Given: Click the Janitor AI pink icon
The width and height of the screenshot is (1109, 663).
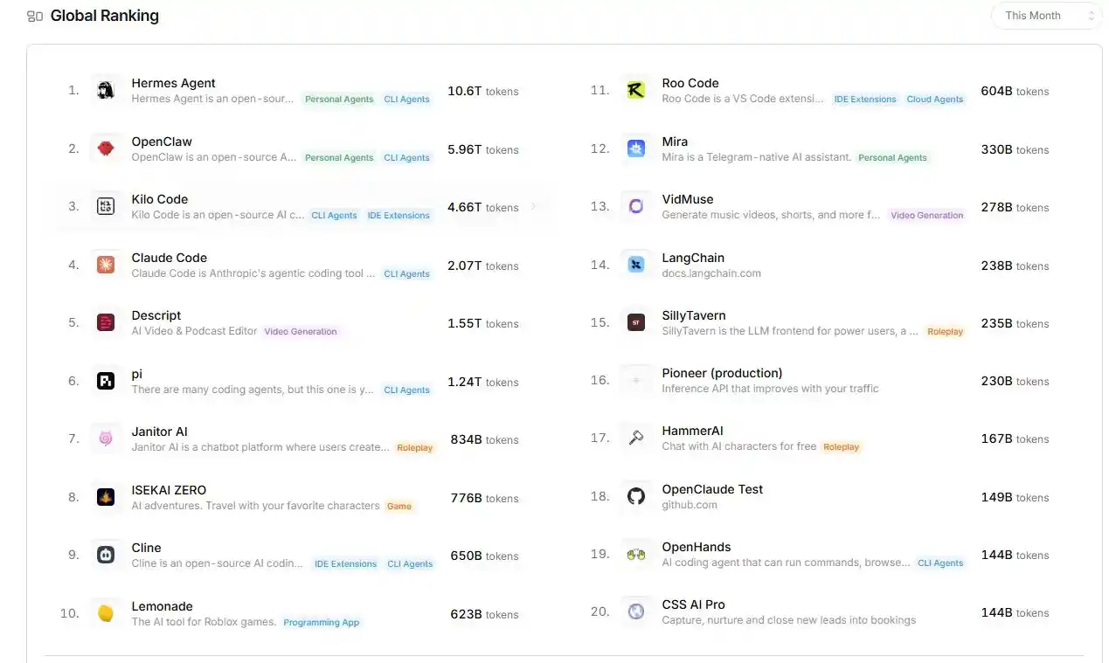Looking at the screenshot, I should coord(106,439).
